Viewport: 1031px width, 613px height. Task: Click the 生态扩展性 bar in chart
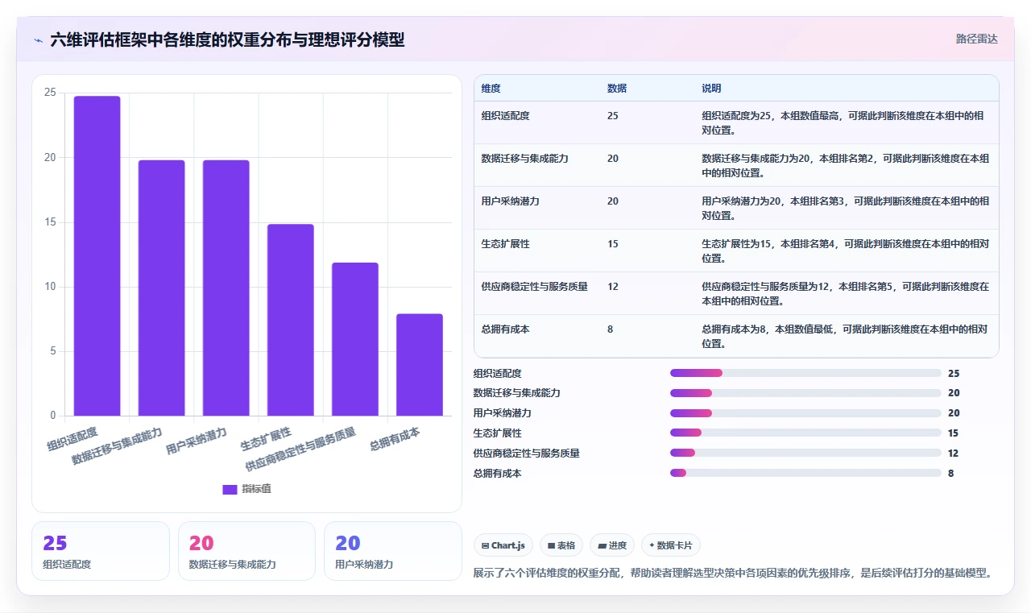click(x=291, y=320)
